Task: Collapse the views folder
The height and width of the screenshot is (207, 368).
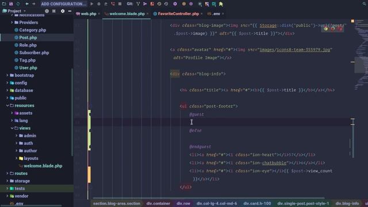Action: (x=11, y=128)
